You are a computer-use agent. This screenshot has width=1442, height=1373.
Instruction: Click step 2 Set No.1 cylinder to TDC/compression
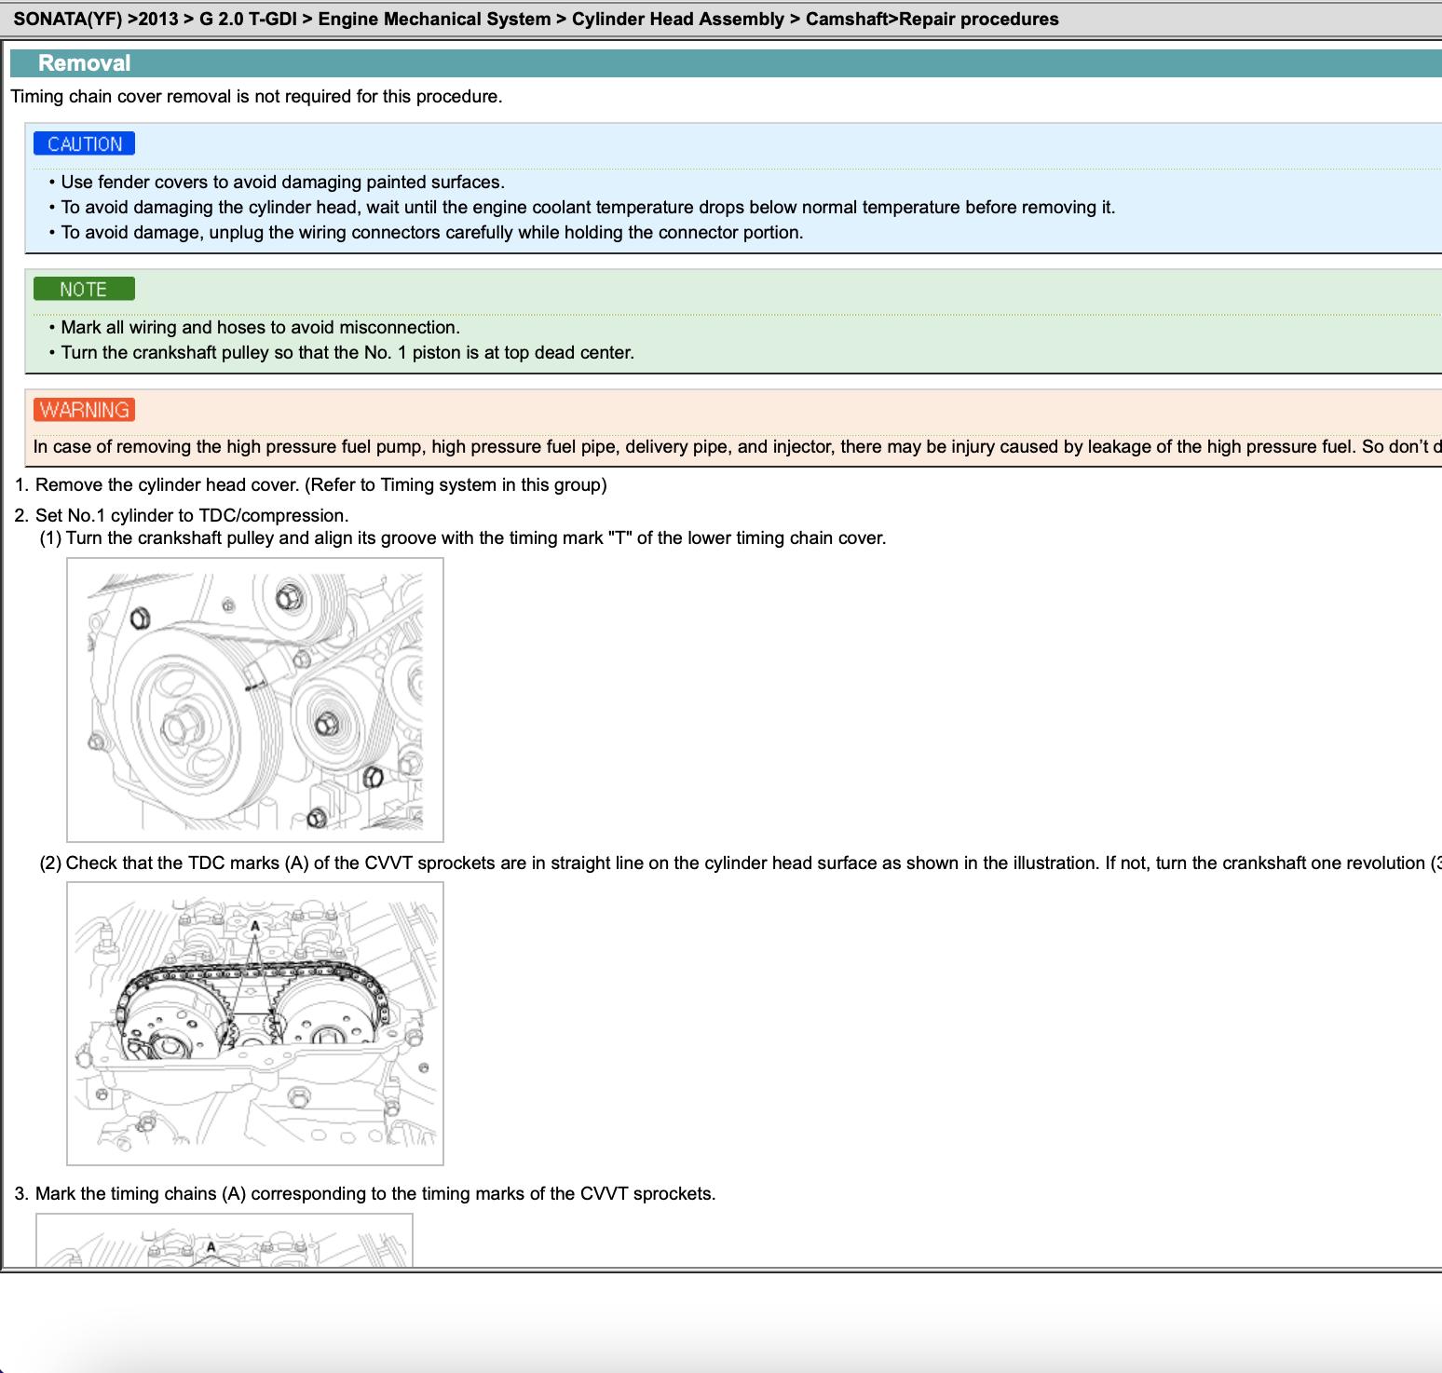[x=191, y=515]
